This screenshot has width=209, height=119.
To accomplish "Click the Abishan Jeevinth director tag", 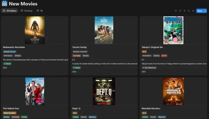I will click(x=80, y=52).
